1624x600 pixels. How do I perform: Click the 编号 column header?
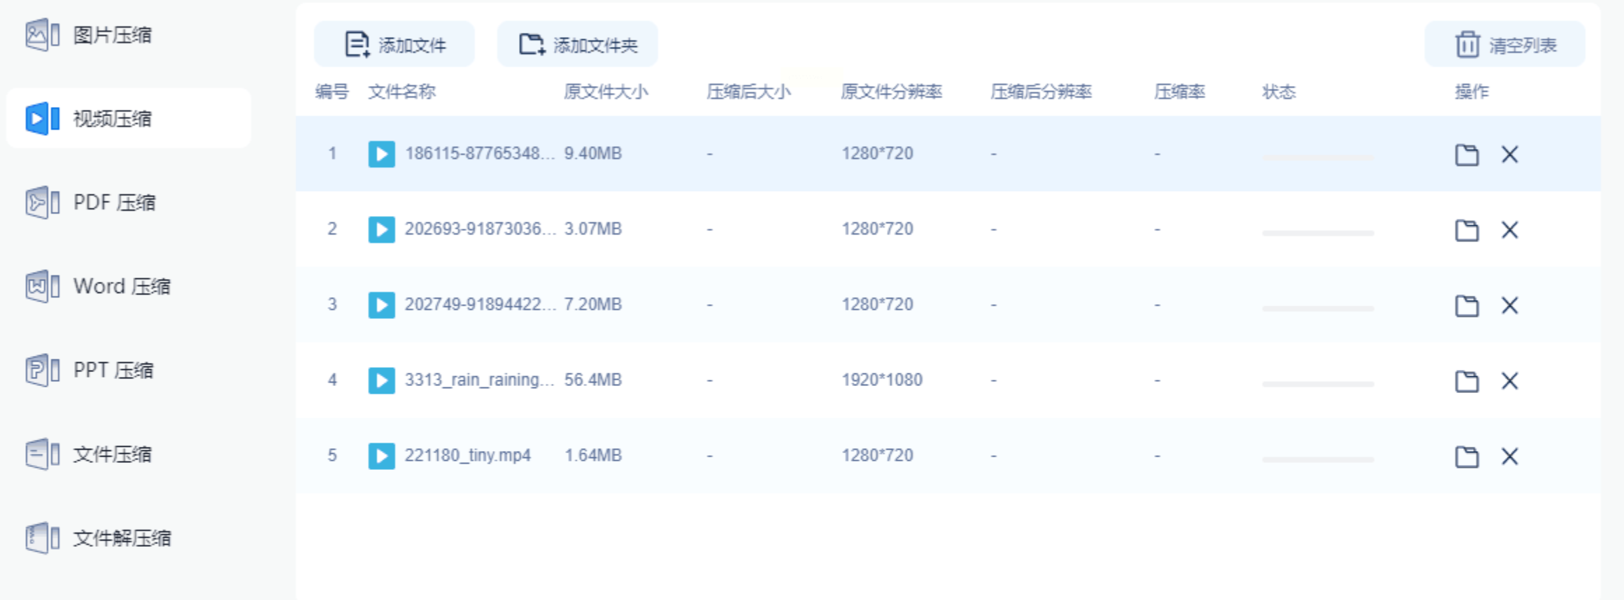(332, 92)
